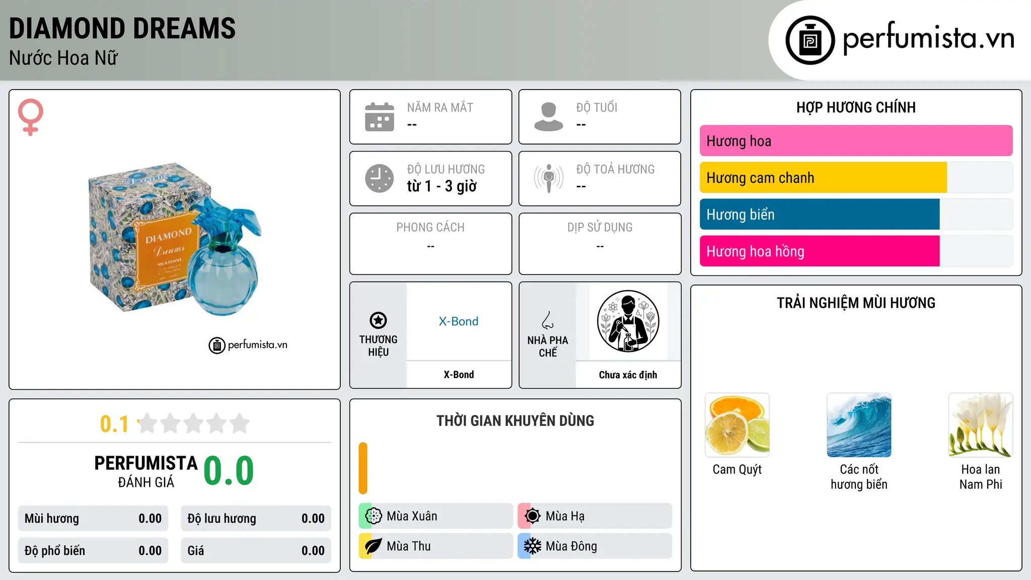
Task: Click the five-star rating row
Action: (193, 423)
